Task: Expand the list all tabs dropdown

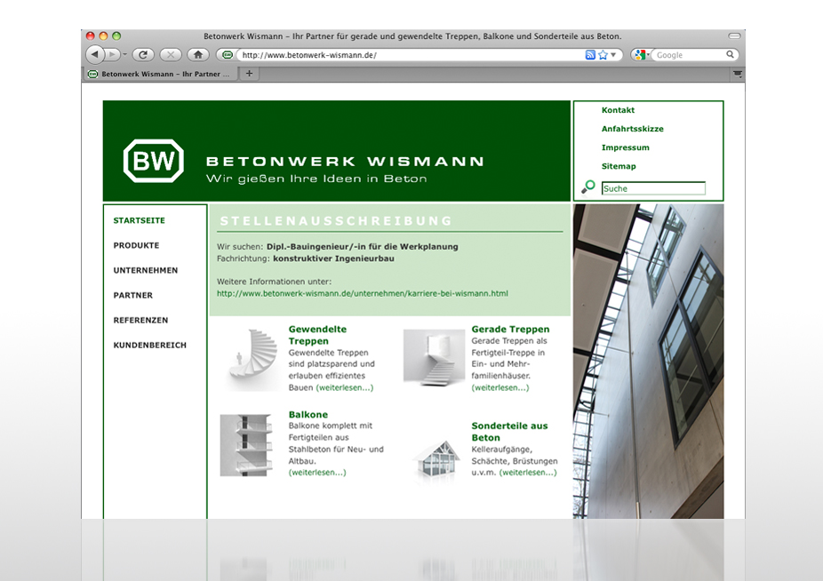Action: tap(737, 75)
